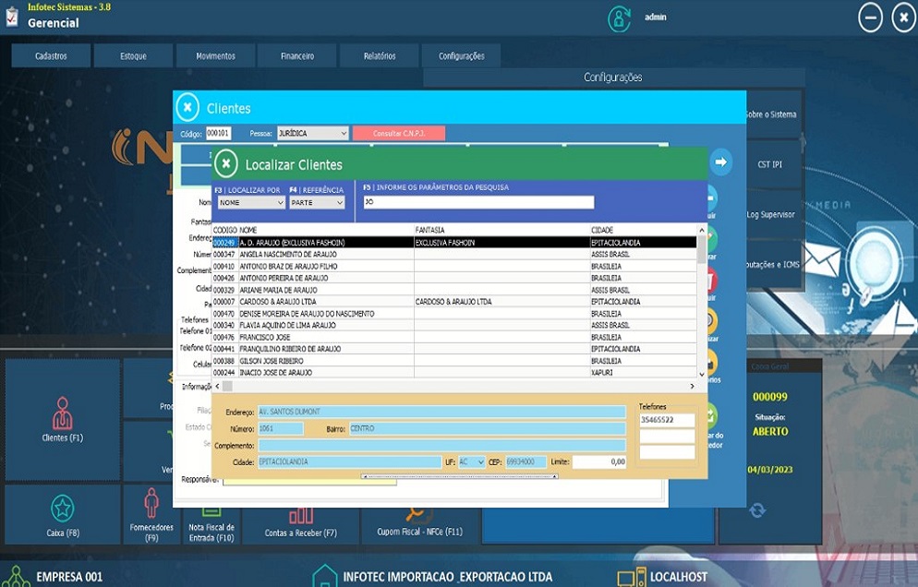Viewport: 918px width, 587px height.
Task: Click the Consultar C.N.P.J. button
Action: [x=398, y=134]
